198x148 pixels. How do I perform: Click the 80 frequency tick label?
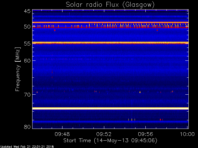click(27, 127)
